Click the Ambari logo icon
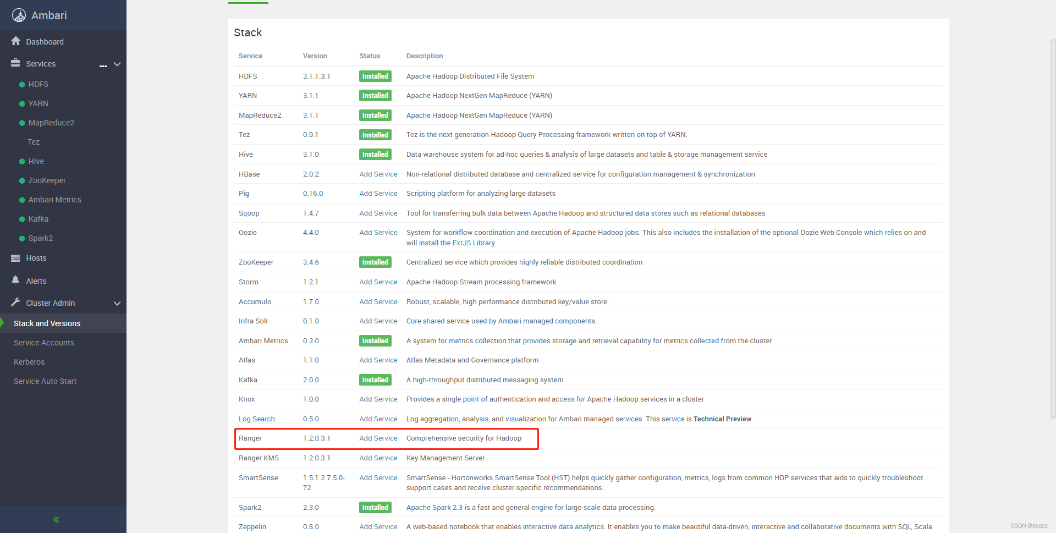This screenshot has width=1056, height=533. pyautogui.click(x=19, y=15)
